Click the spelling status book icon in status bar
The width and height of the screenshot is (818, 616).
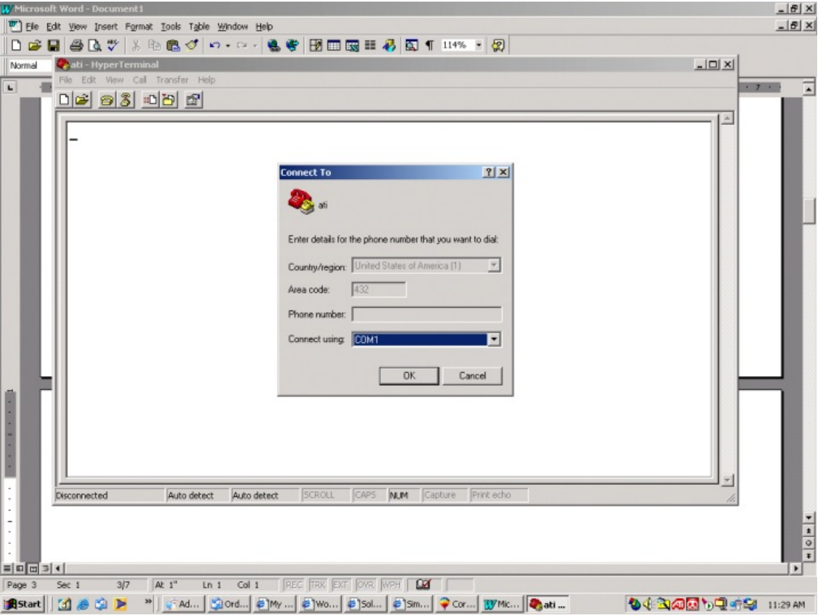coord(423,584)
